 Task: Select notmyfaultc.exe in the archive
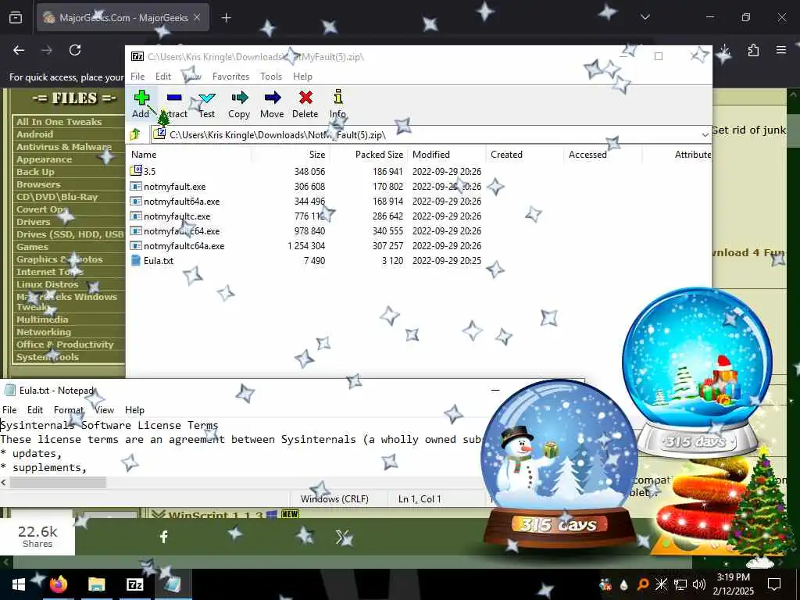pyautogui.click(x=177, y=216)
